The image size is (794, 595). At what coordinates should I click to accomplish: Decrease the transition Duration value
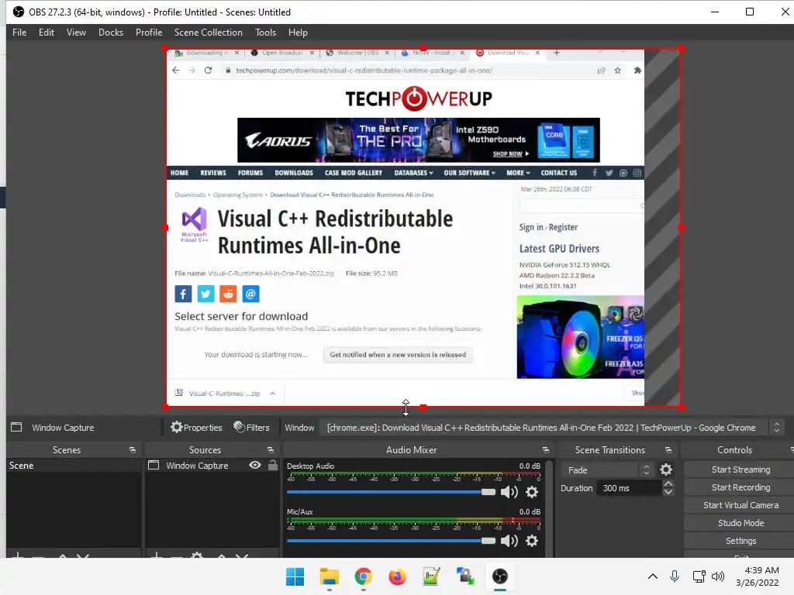pos(668,492)
